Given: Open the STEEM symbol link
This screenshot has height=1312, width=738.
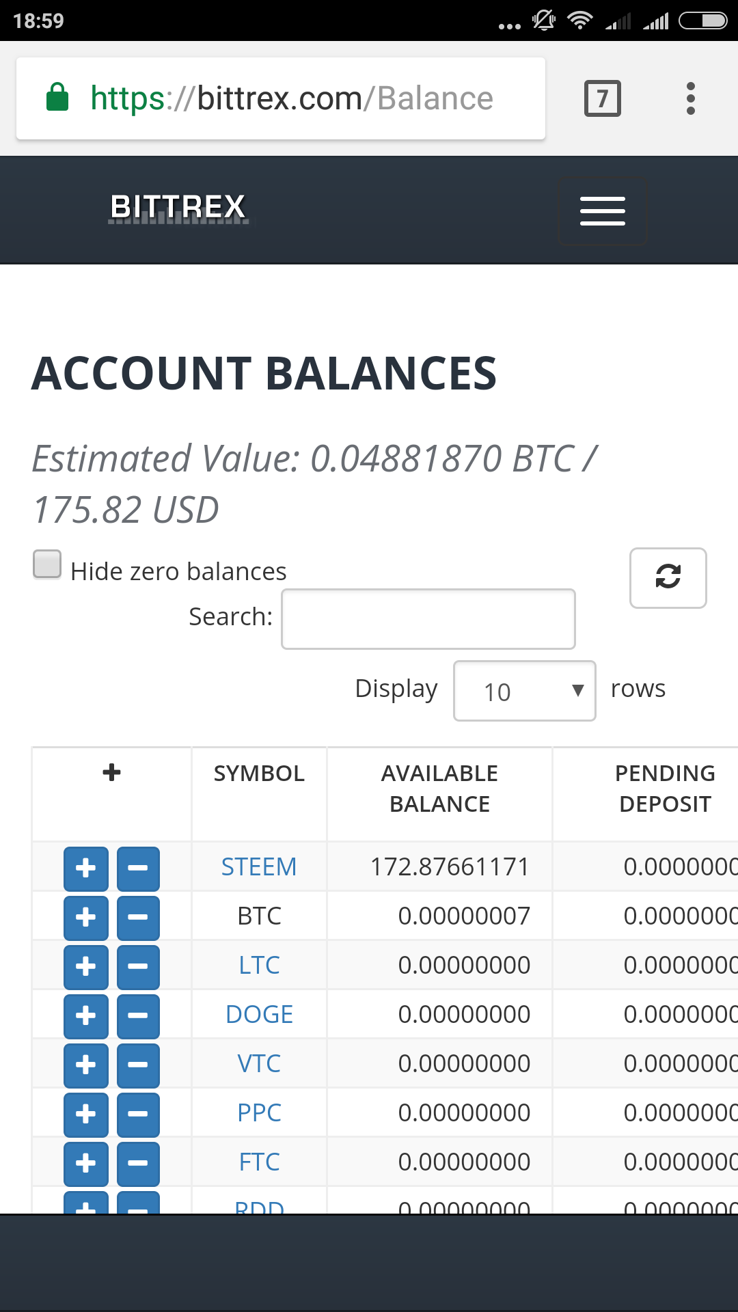Looking at the screenshot, I should (x=259, y=867).
